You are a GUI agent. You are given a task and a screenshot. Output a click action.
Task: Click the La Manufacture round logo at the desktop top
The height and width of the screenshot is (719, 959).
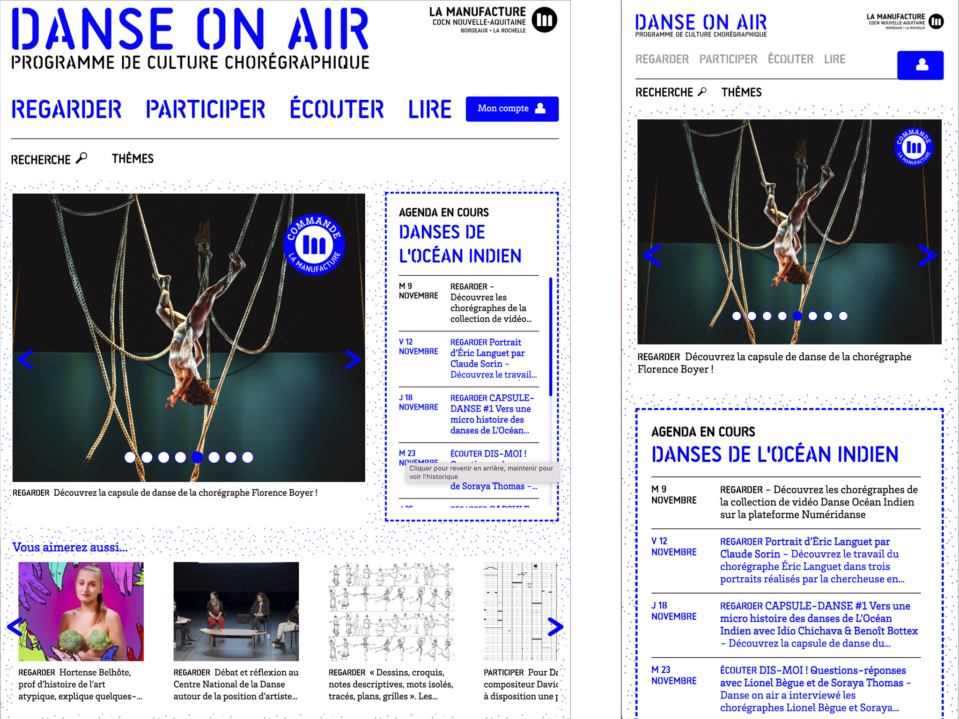click(545, 20)
